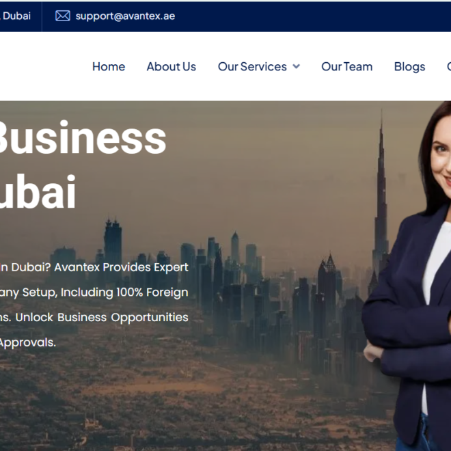Viewport: 451px width, 451px height.
Task: Open the About Us page
Action: tap(172, 66)
